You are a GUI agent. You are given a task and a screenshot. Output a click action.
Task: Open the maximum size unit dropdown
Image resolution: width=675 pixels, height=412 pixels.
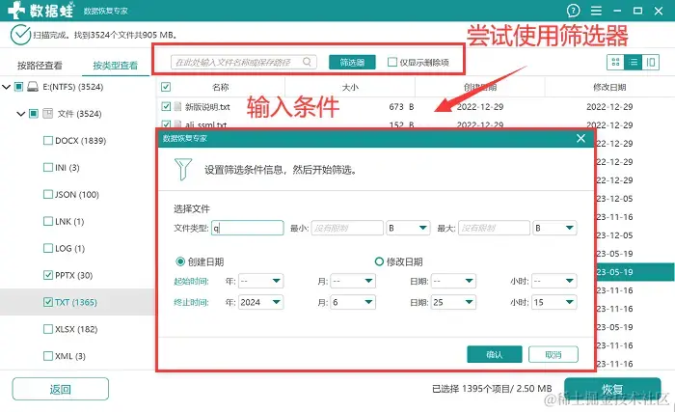click(x=554, y=228)
